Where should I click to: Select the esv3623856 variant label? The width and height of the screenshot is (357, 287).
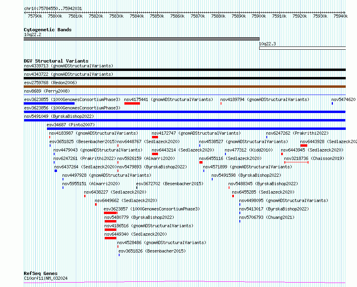[72, 108]
